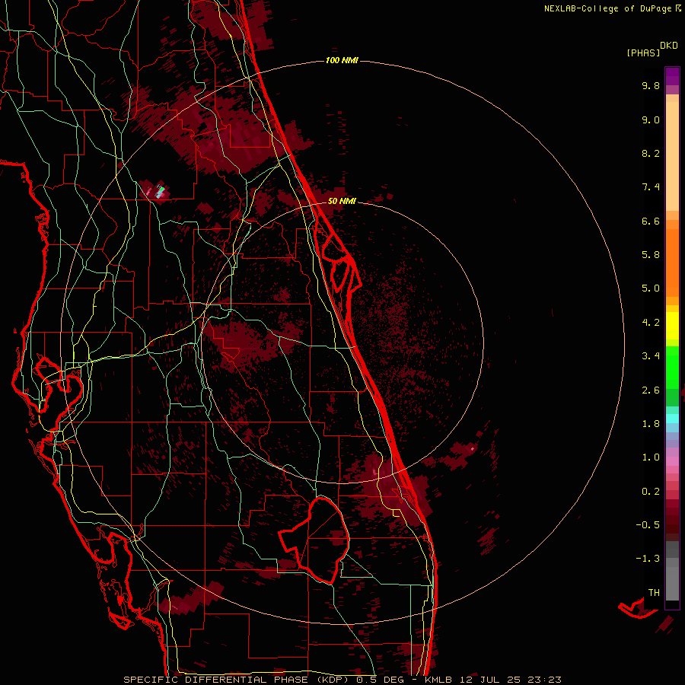Click the 1.0 legend value
This screenshot has height=685, width=685.
click(x=651, y=457)
